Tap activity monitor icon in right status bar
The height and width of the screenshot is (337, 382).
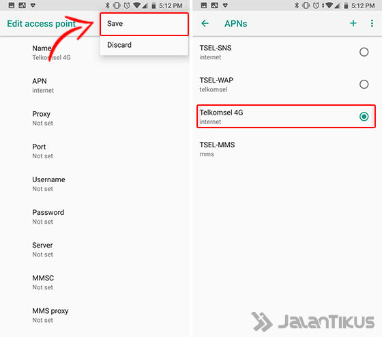(x=215, y=5)
